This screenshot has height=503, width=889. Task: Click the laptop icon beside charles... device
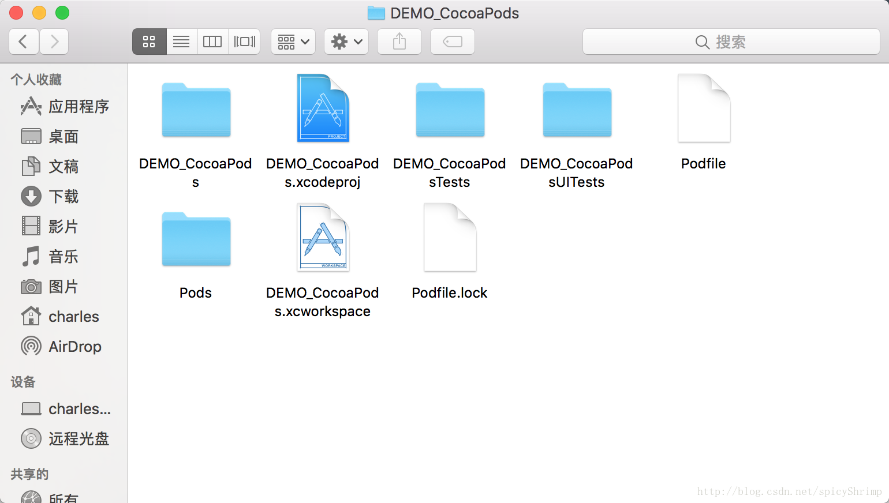pyautogui.click(x=31, y=409)
